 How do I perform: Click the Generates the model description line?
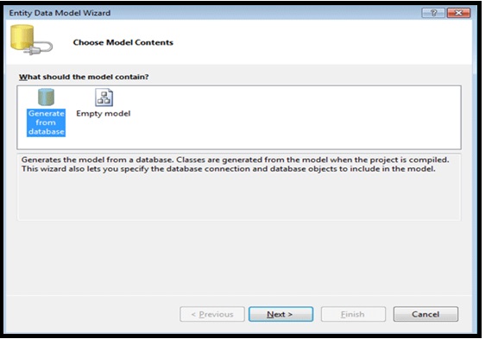tap(236, 160)
